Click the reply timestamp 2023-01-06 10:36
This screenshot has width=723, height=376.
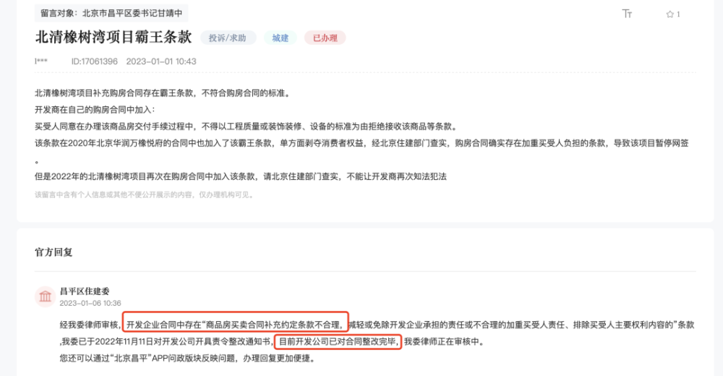coord(90,303)
